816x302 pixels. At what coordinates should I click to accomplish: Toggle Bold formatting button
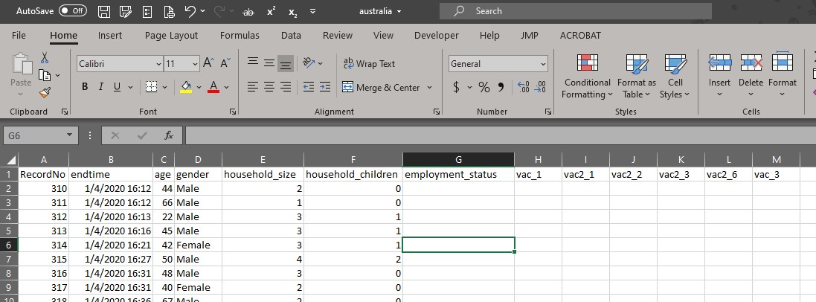(85, 87)
